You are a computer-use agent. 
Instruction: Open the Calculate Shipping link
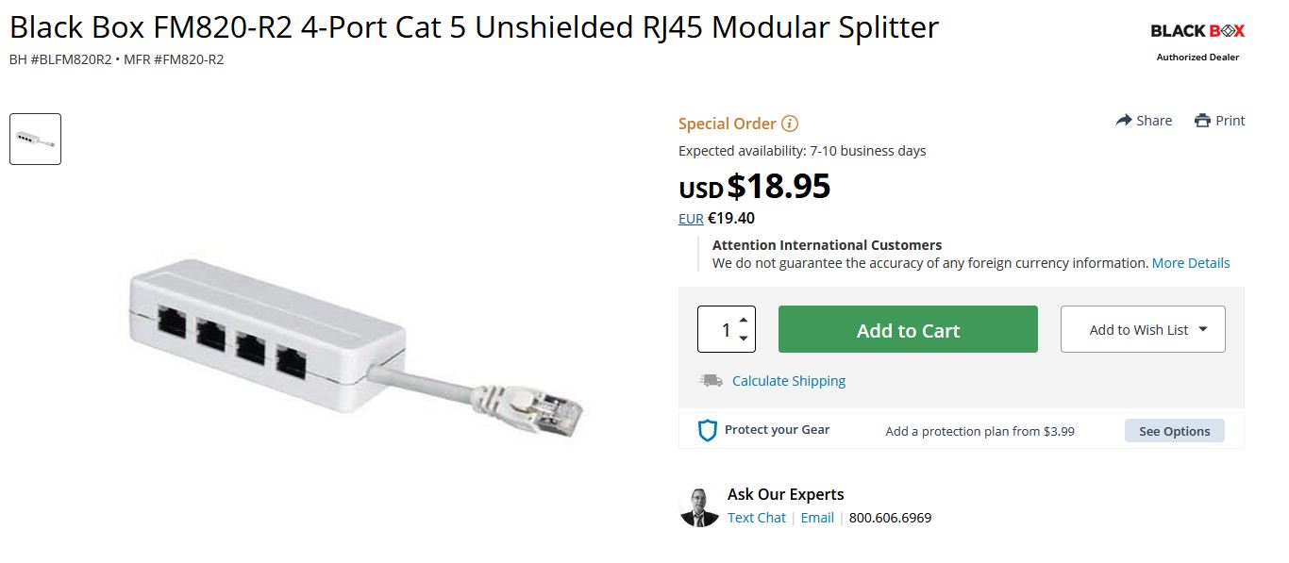pos(789,381)
